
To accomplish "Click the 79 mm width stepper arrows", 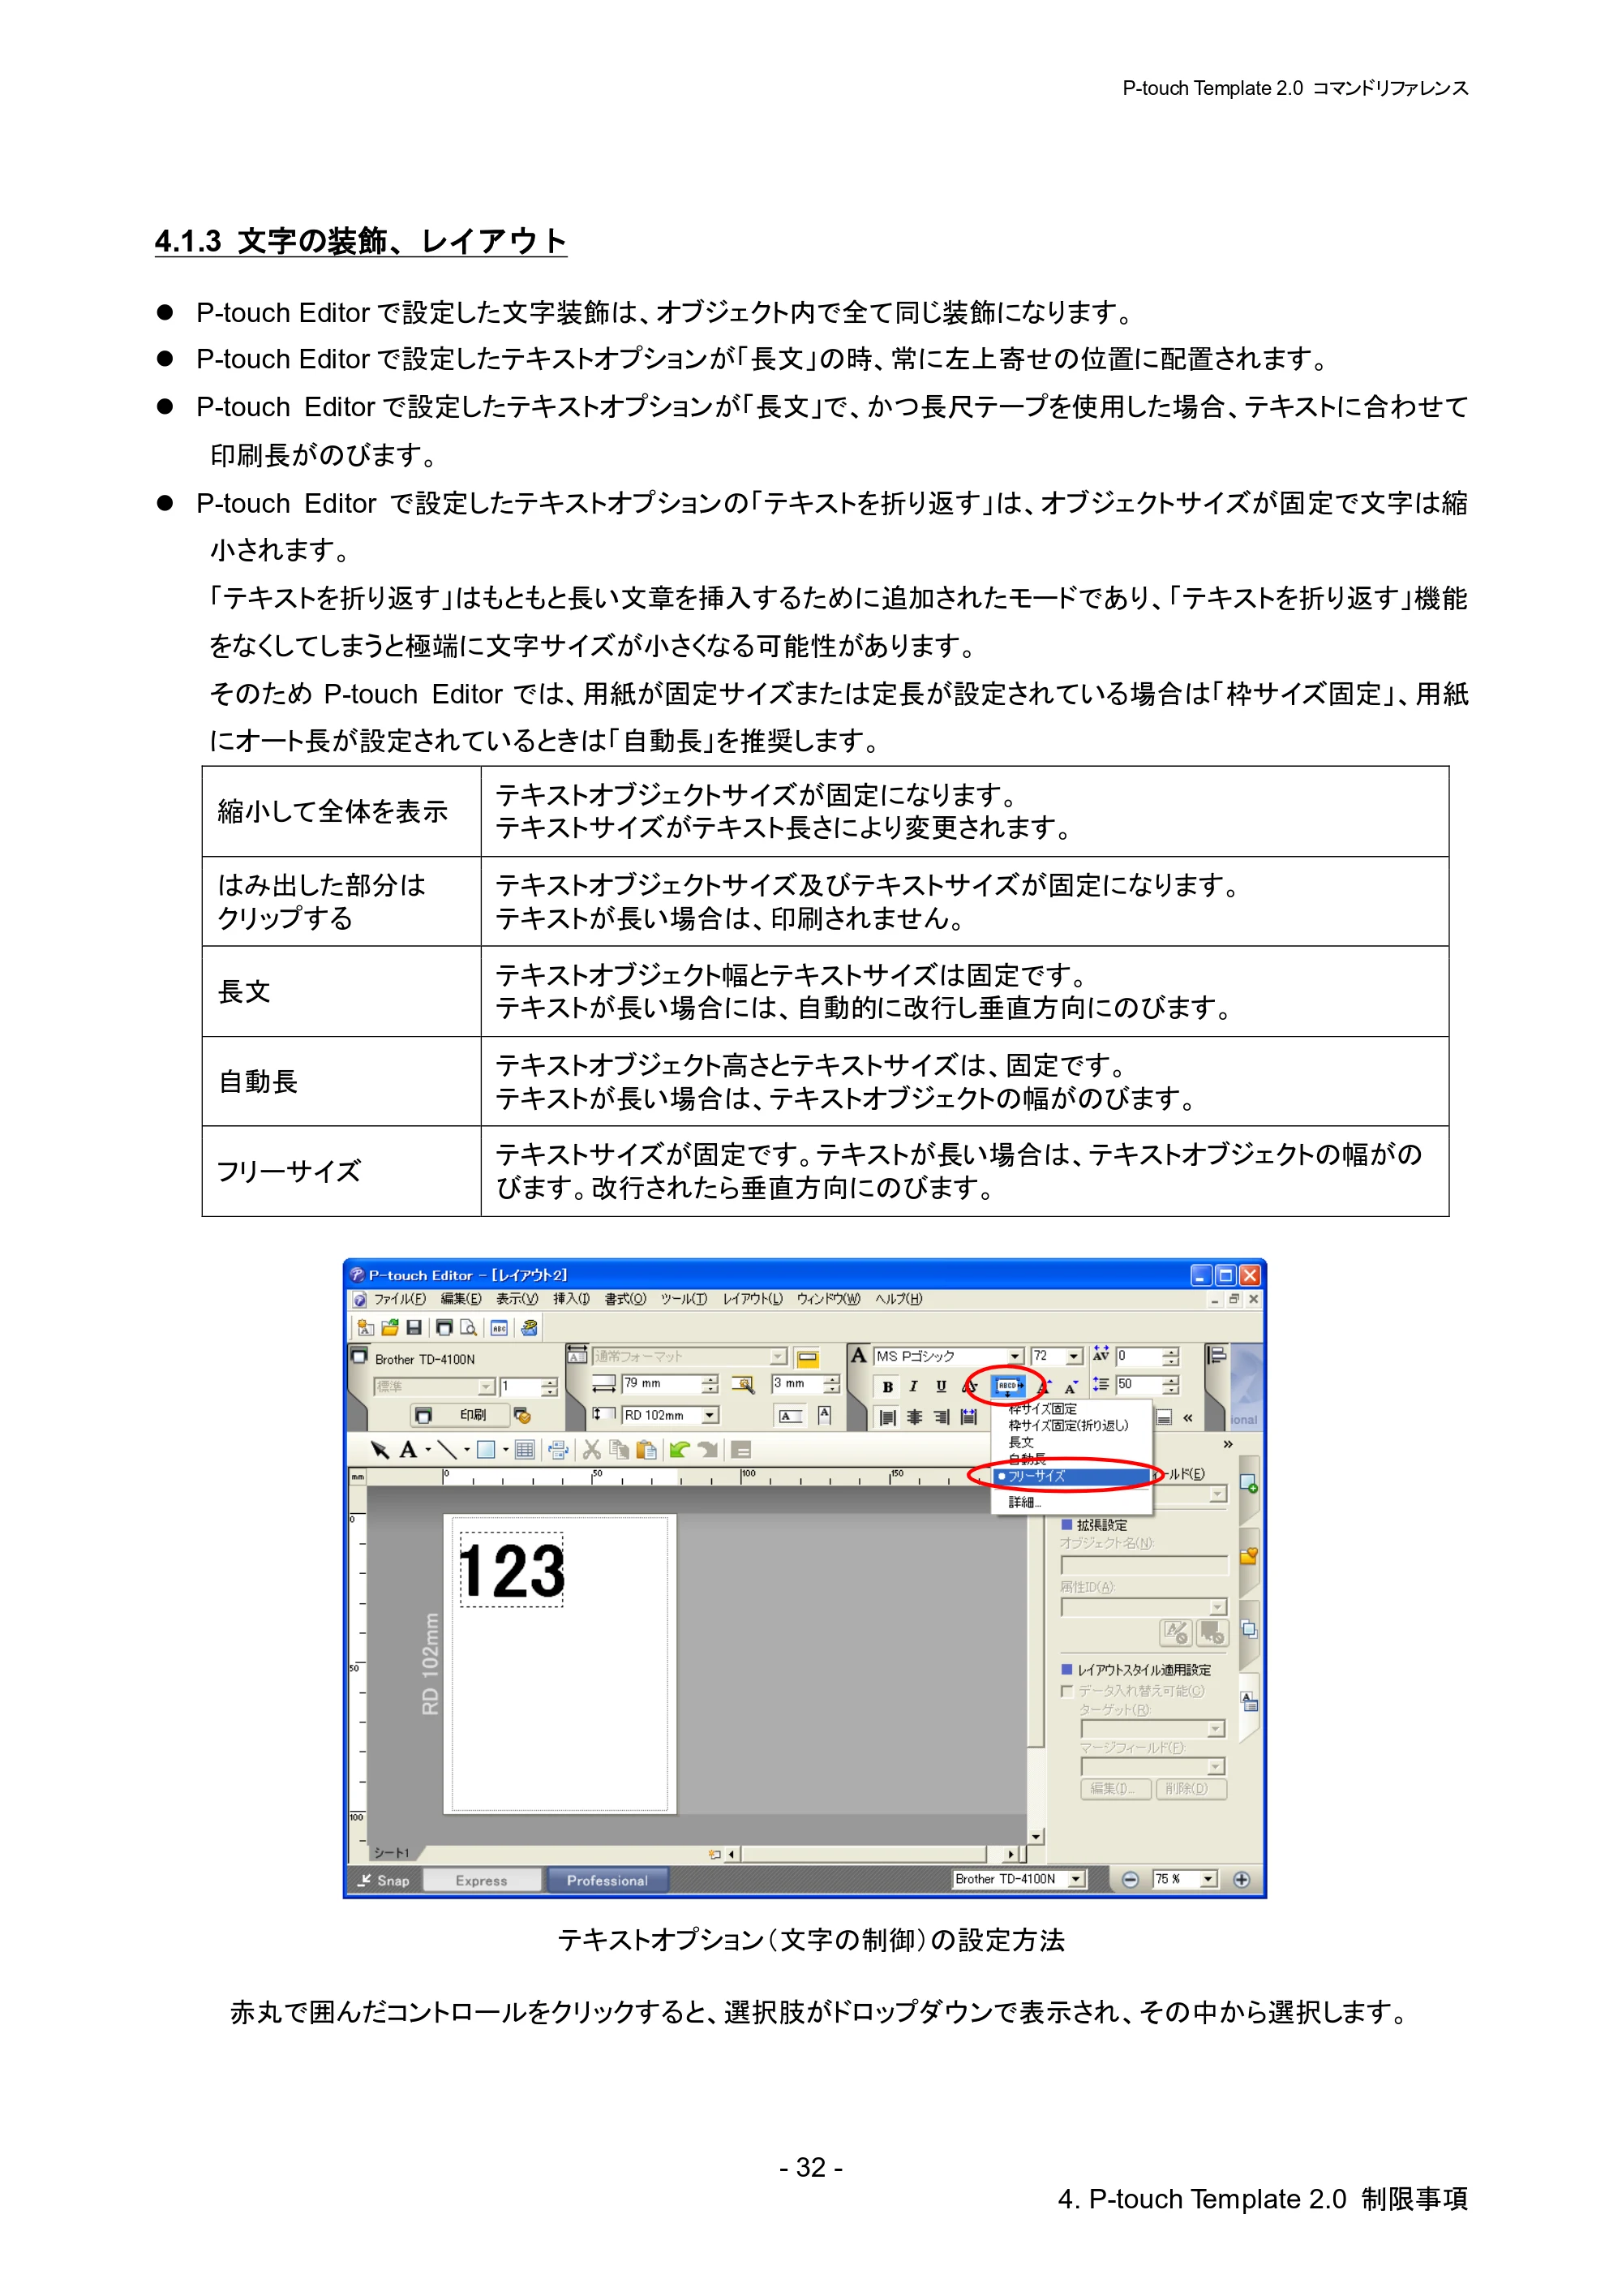I will pyautogui.click(x=710, y=1384).
